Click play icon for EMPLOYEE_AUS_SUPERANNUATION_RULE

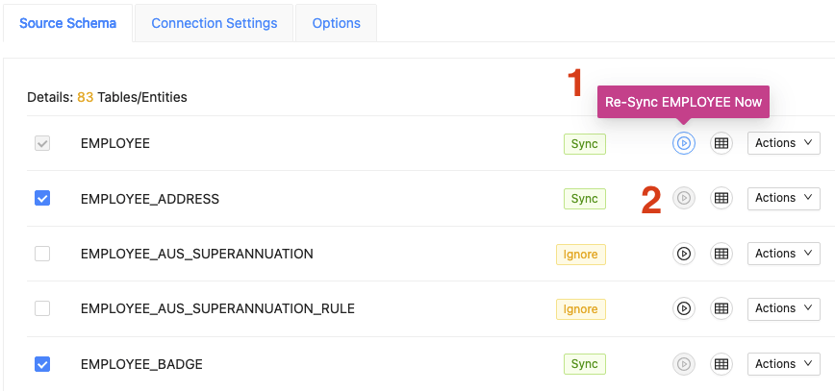click(x=683, y=309)
